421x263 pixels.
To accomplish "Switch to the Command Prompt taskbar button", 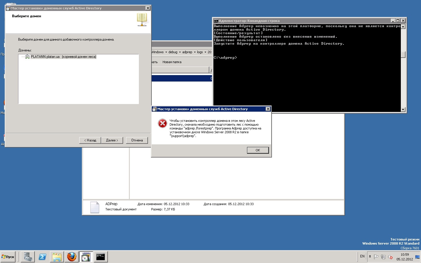I will coord(101,257).
